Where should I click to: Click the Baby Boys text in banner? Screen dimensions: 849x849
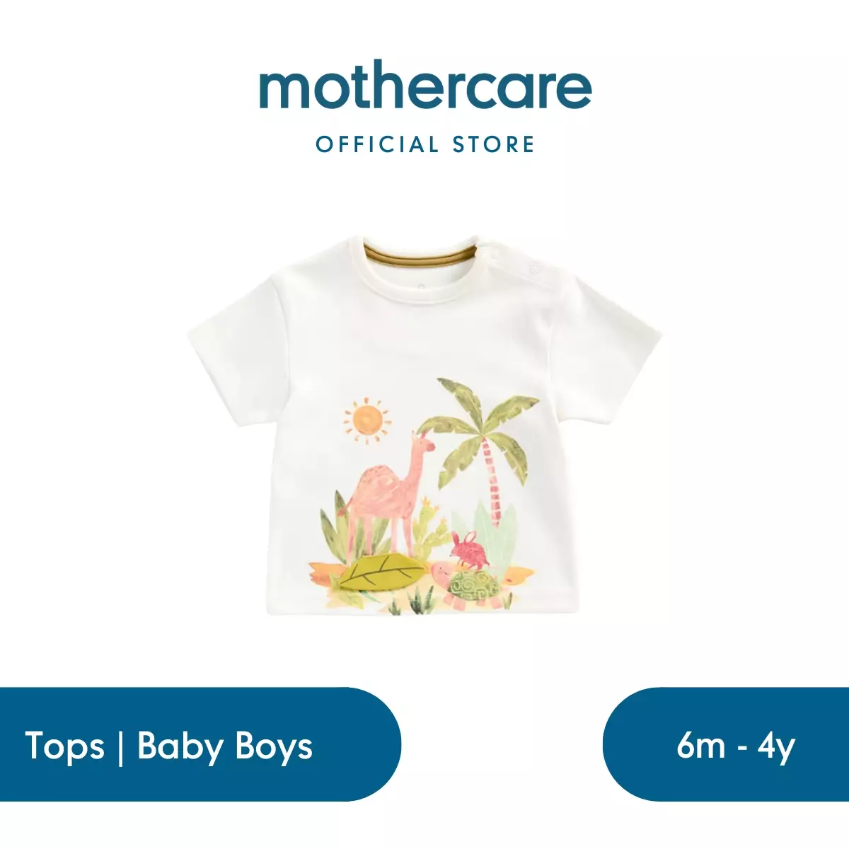click(x=225, y=747)
